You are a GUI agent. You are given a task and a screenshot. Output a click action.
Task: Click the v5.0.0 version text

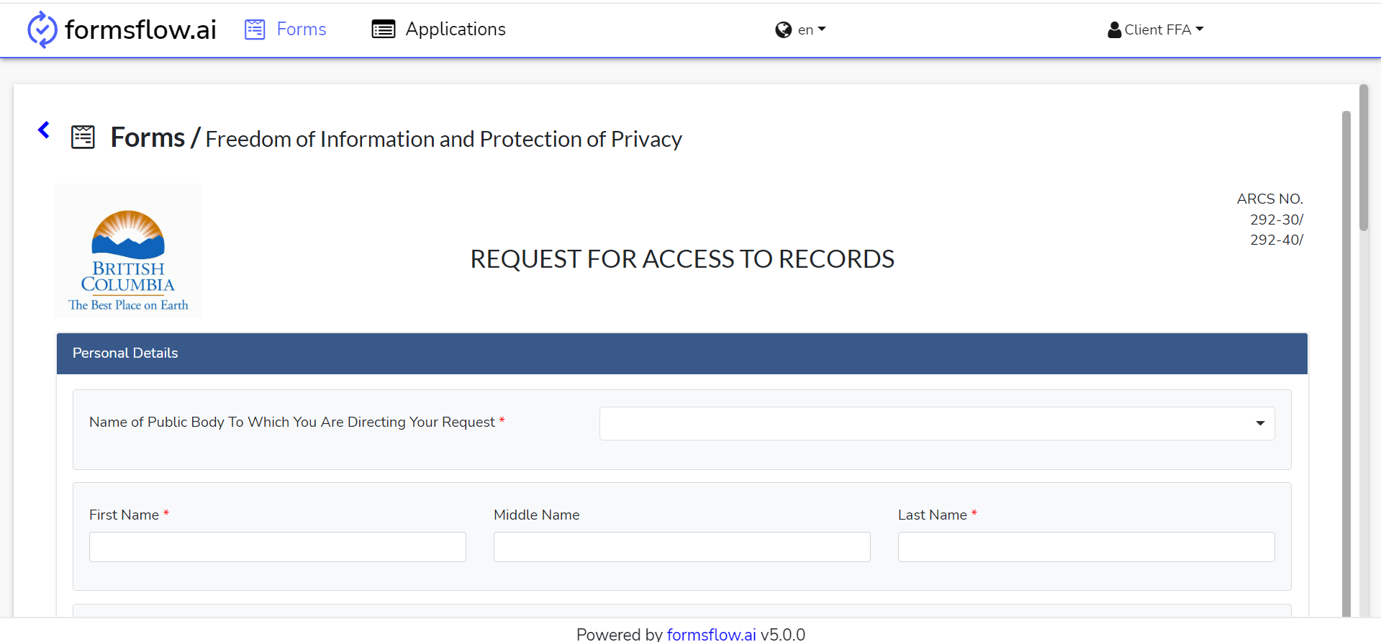(783, 634)
